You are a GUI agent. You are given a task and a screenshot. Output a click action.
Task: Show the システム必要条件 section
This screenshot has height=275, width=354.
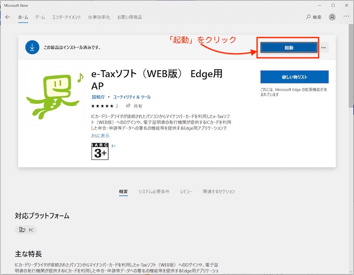(x=154, y=192)
